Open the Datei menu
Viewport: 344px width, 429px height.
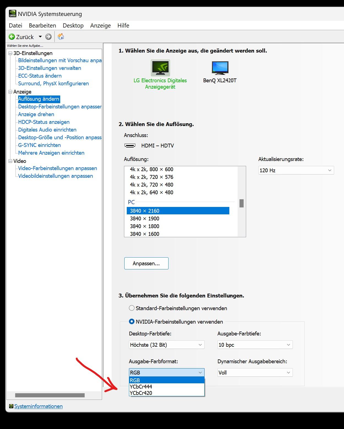tap(15, 26)
